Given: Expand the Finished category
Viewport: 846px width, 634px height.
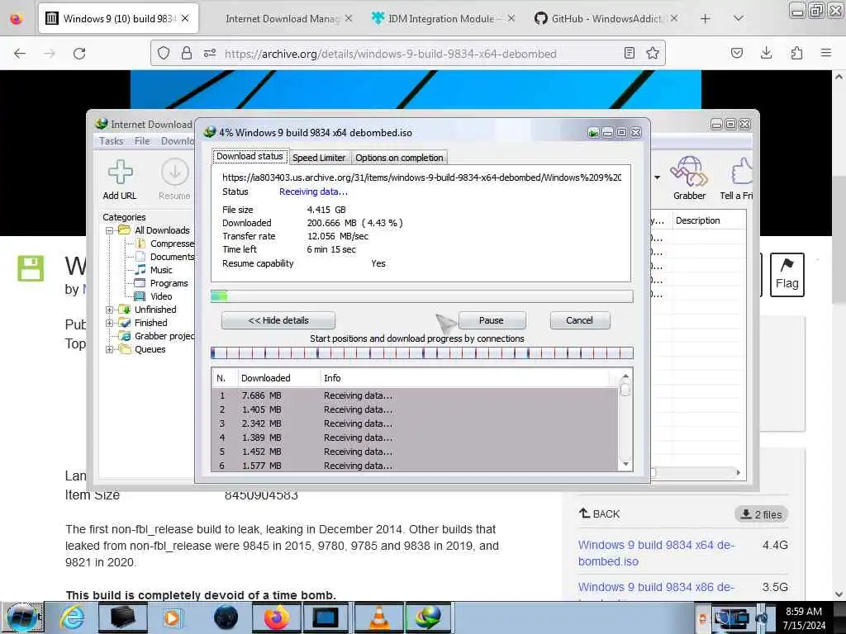Looking at the screenshot, I should point(110,323).
